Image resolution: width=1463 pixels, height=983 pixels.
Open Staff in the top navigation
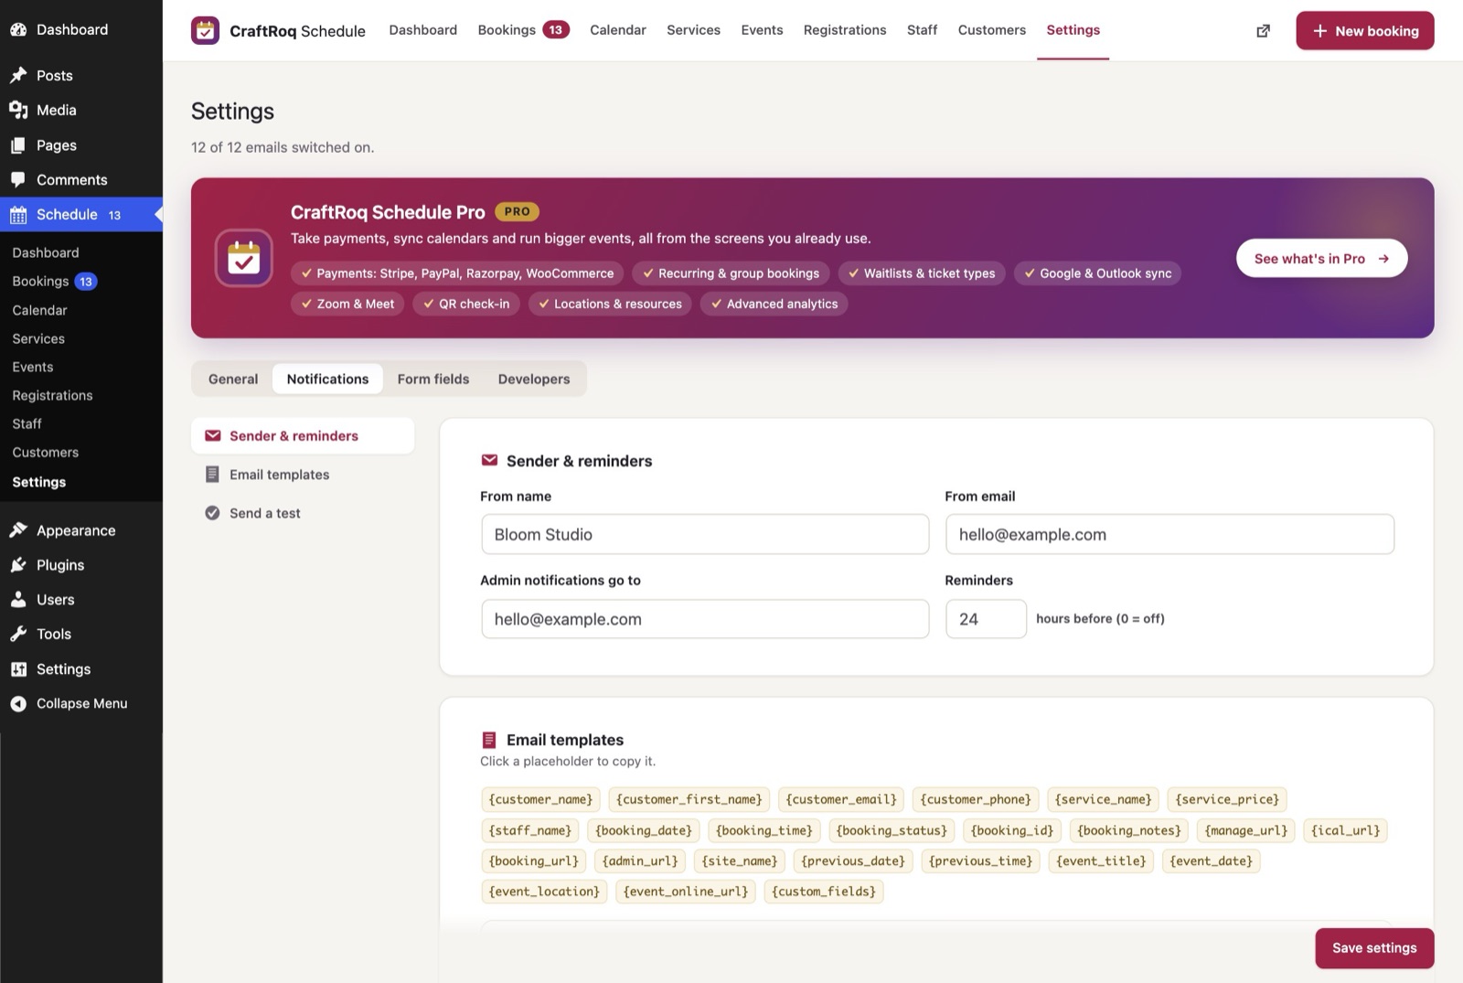point(922,30)
